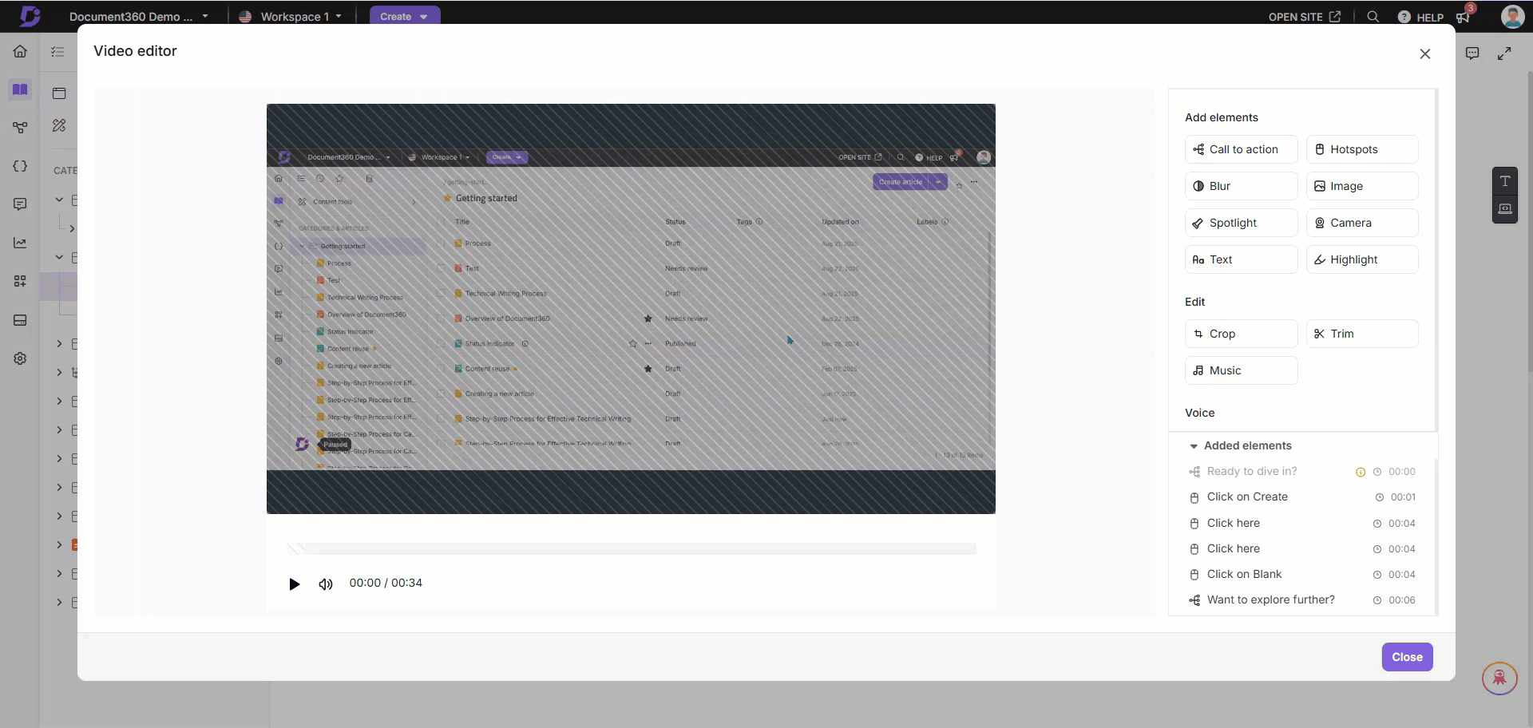
Task: Click call-to-action icon beside 'Want to explore further?'
Action: [1194, 600]
